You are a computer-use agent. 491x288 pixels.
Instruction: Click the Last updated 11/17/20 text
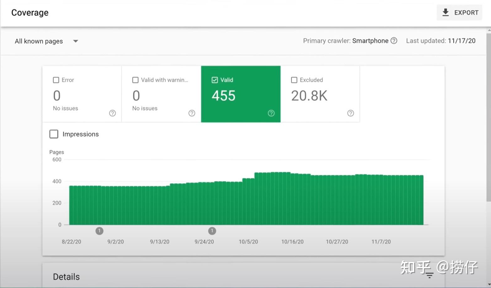tap(441, 41)
